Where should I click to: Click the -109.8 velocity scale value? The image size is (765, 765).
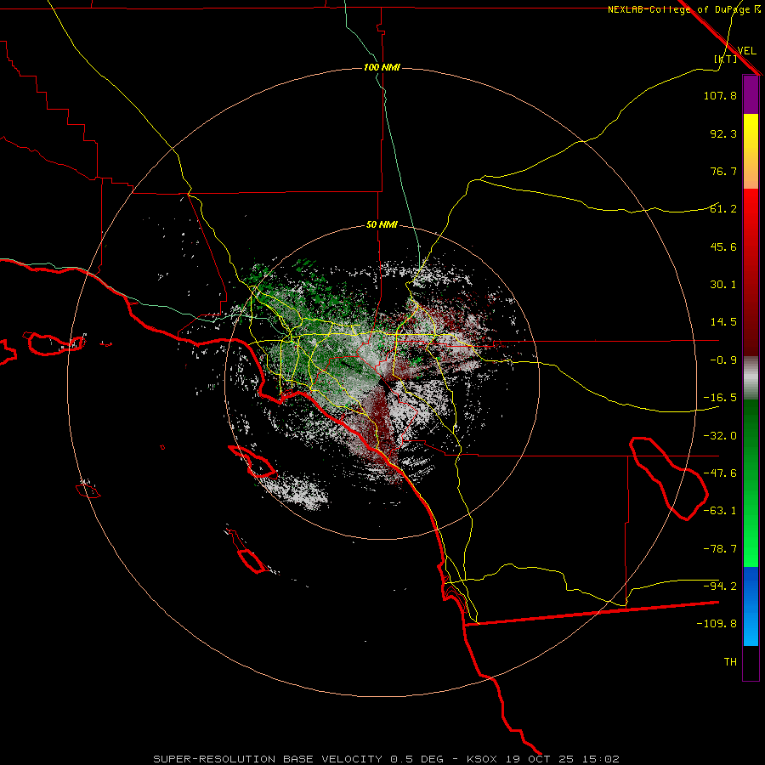(x=717, y=624)
